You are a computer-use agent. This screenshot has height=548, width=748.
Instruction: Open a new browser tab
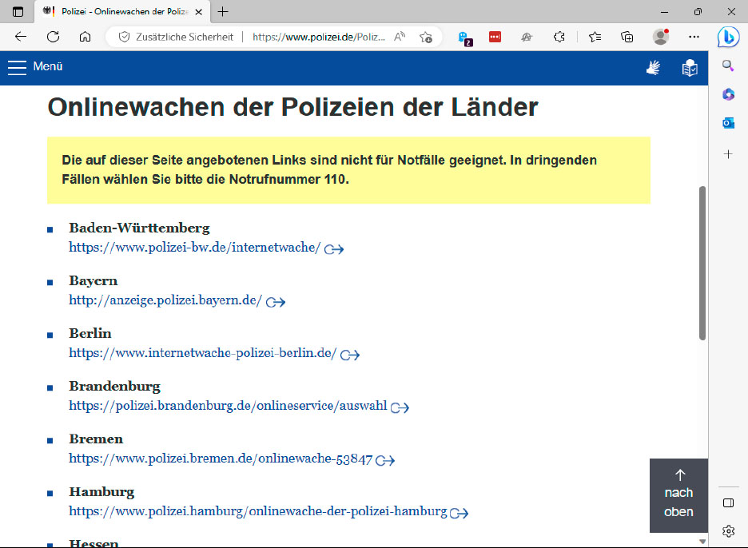(x=223, y=11)
